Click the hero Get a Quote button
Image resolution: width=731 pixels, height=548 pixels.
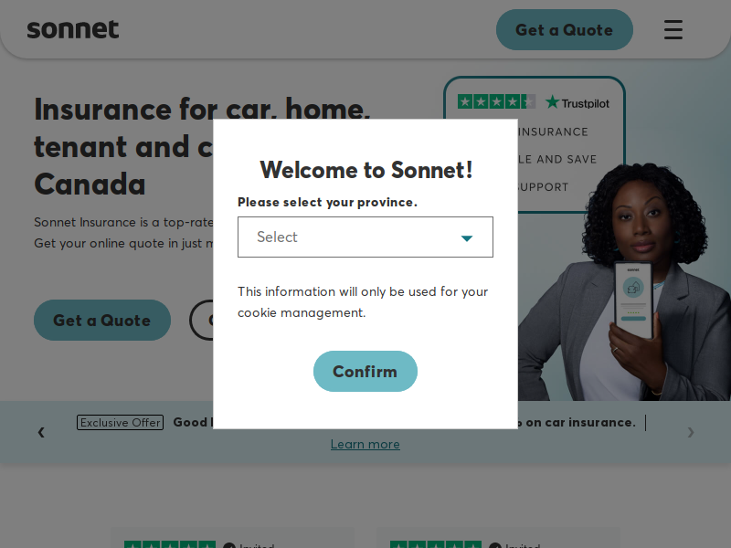click(102, 321)
